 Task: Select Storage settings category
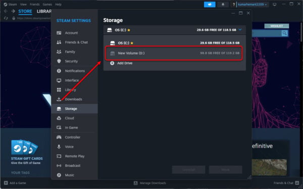click(x=74, y=108)
